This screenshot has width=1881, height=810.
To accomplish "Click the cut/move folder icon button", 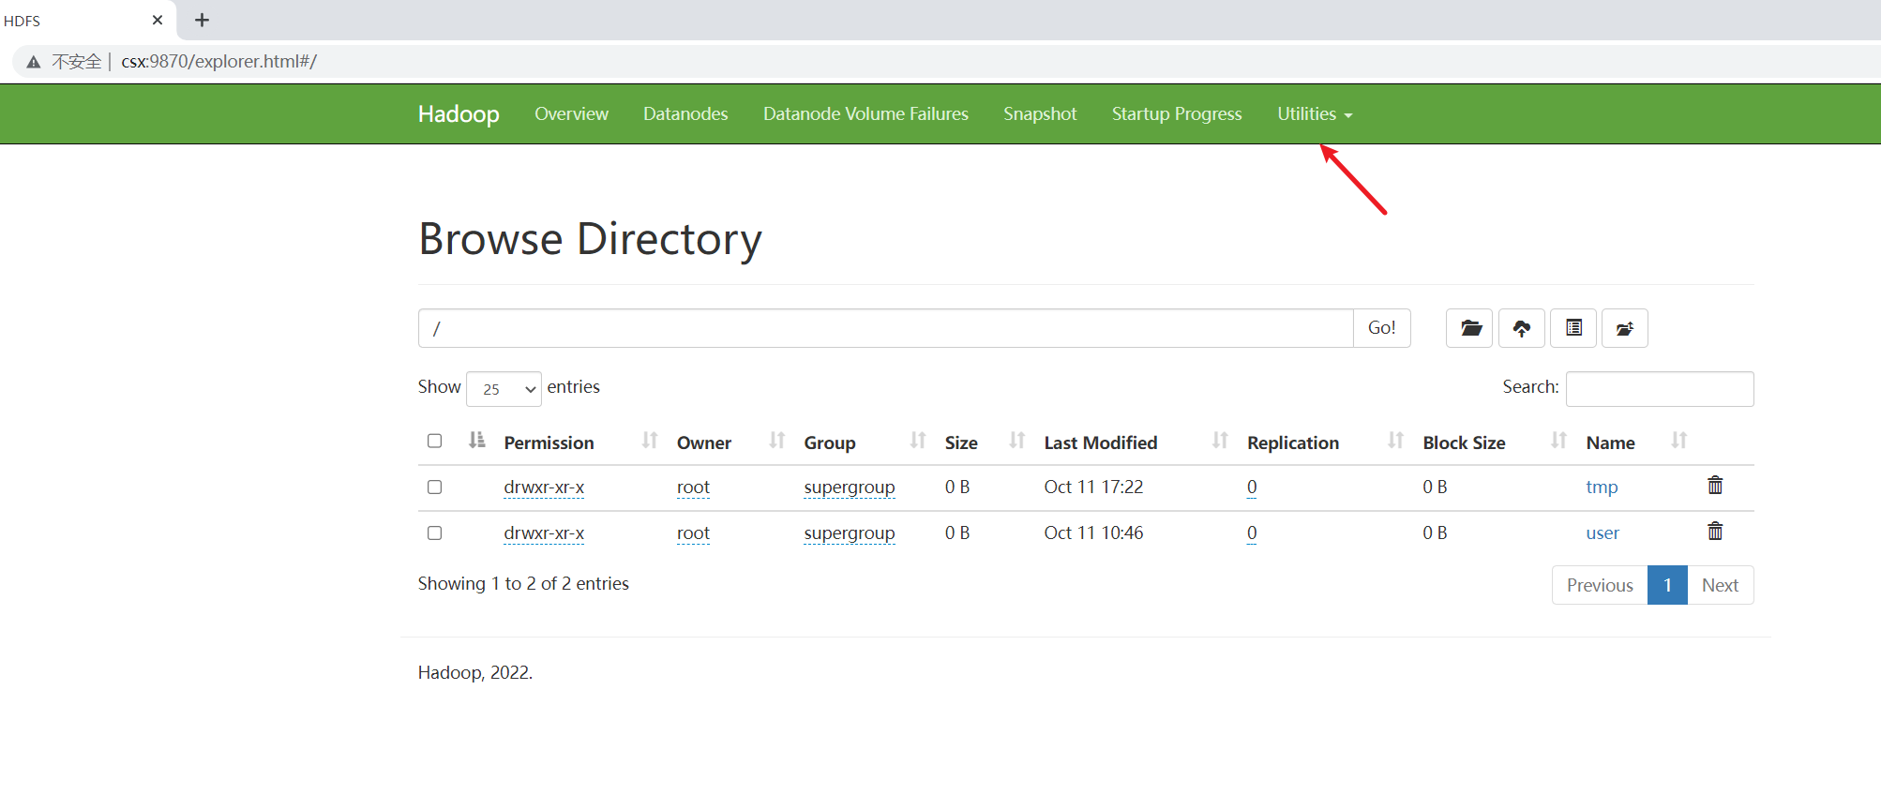I will point(1625,328).
